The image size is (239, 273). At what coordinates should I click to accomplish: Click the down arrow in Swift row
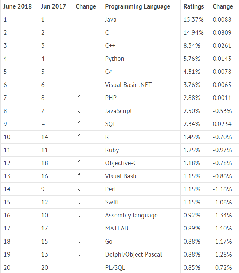(79, 202)
